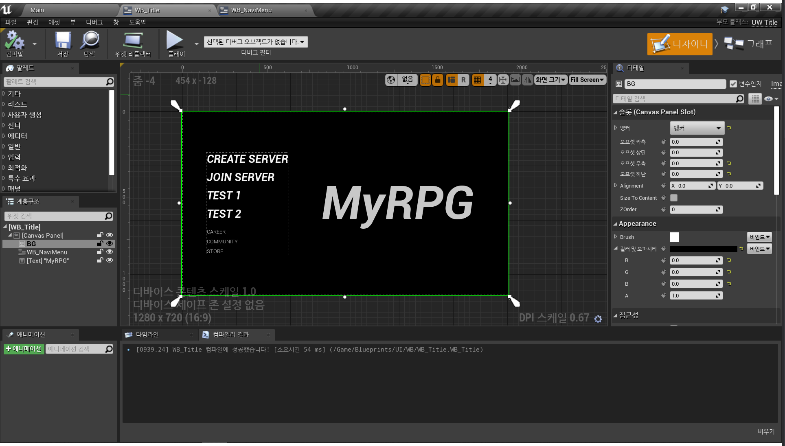
Task: Open the Fill Screen dropdown
Action: tap(587, 80)
